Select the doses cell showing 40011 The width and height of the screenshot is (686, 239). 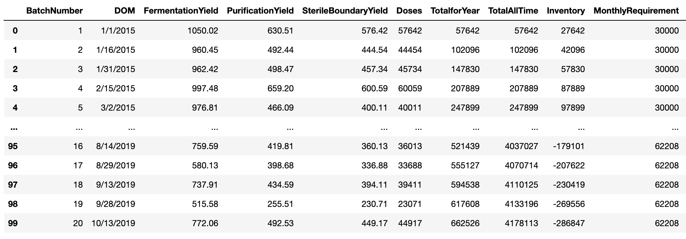pyautogui.click(x=410, y=108)
